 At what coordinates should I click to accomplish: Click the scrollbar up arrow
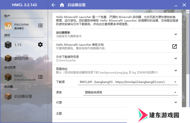tap(188, 12)
